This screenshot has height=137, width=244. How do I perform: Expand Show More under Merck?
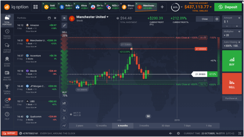[x=31, y=77]
